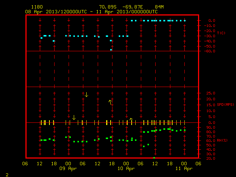This screenshot has height=177, width=236.
Task: Click the 10 Apr date label
Action: (126, 169)
